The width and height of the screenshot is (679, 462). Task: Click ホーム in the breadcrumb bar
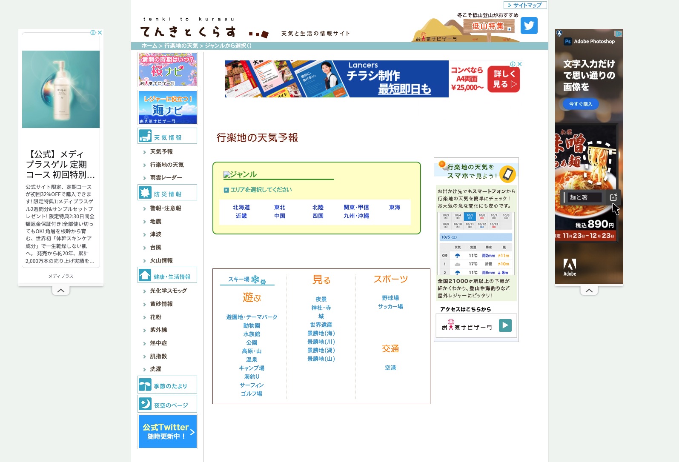pyautogui.click(x=149, y=46)
